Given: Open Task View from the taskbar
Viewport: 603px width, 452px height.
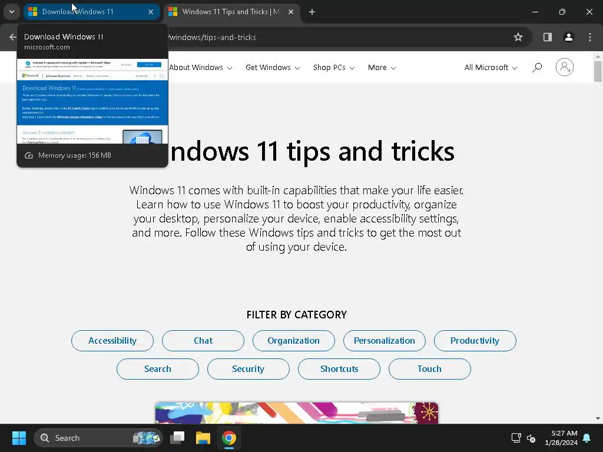Looking at the screenshot, I should pyautogui.click(x=177, y=438).
